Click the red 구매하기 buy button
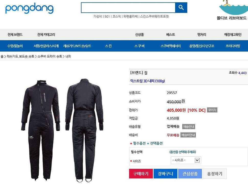This screenshot has width=248, height=187. [x=141, y=173]
